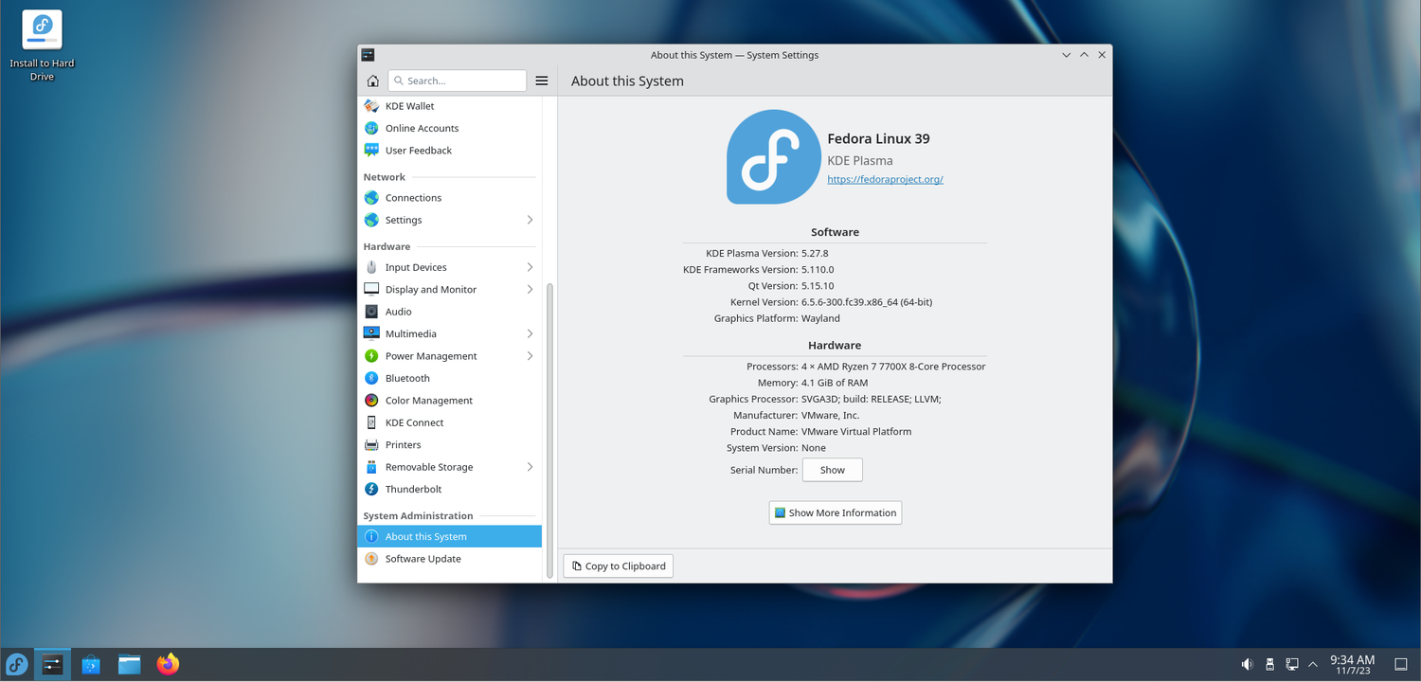Open the network tray icon
The width and height of the screenshot is (1421, 682).
(x=1291, y=664)
